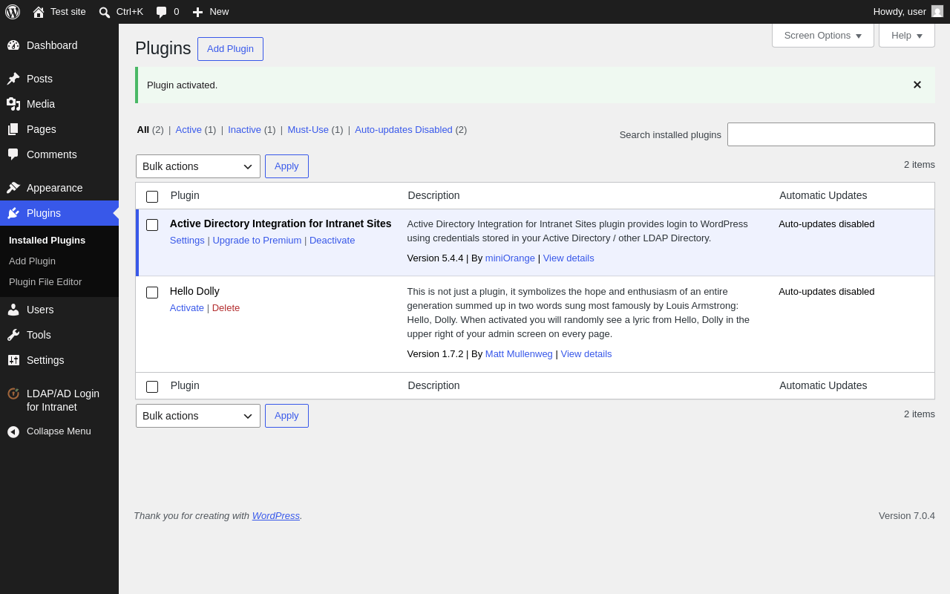Click the Posts pushpin icon
Viewport: 950px width, 594px height.
13,79
